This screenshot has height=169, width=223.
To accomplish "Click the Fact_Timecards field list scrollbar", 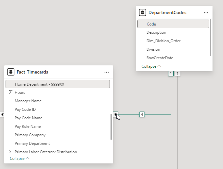I will 111,127.
